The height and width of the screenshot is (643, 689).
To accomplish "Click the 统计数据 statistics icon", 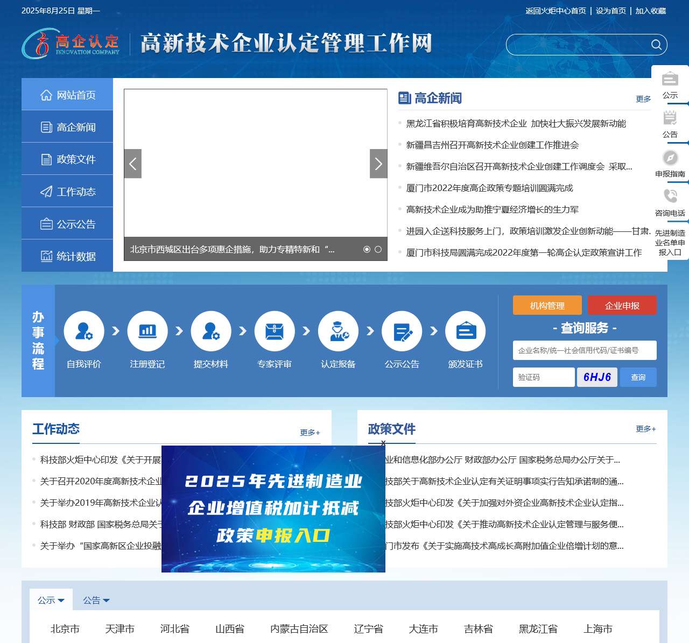I will (x=46, y=256).
